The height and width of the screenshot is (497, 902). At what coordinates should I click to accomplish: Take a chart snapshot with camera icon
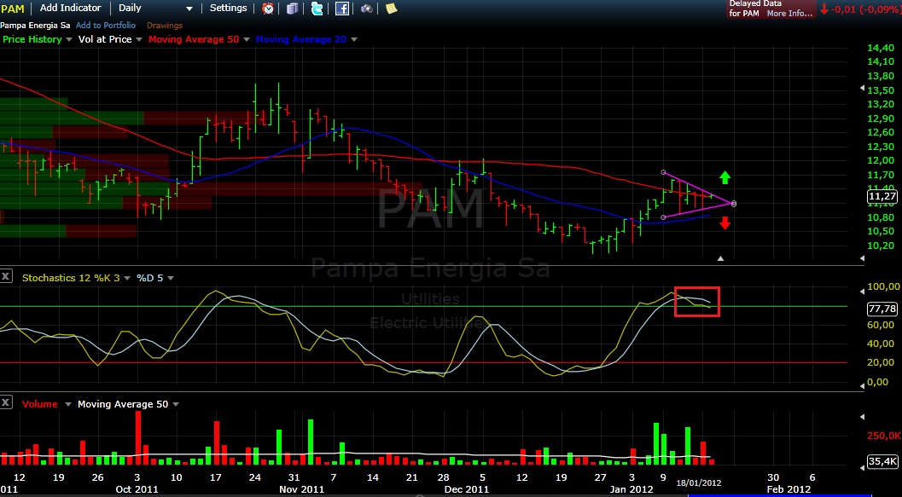tap(366, 8)
